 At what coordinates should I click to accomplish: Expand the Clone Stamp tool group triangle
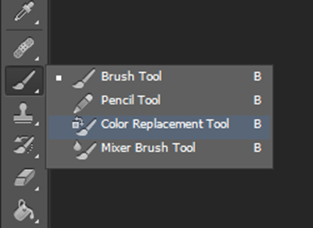tap(37, 124)
